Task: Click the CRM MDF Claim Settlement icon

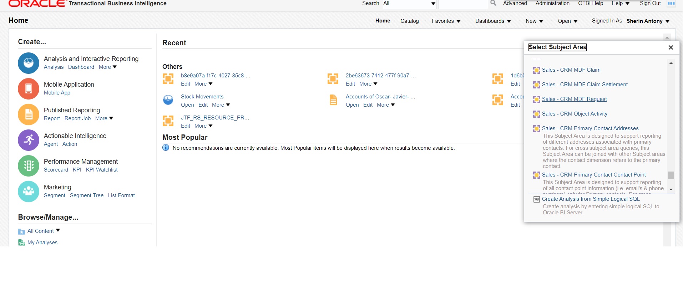Action: pos(536,85)
